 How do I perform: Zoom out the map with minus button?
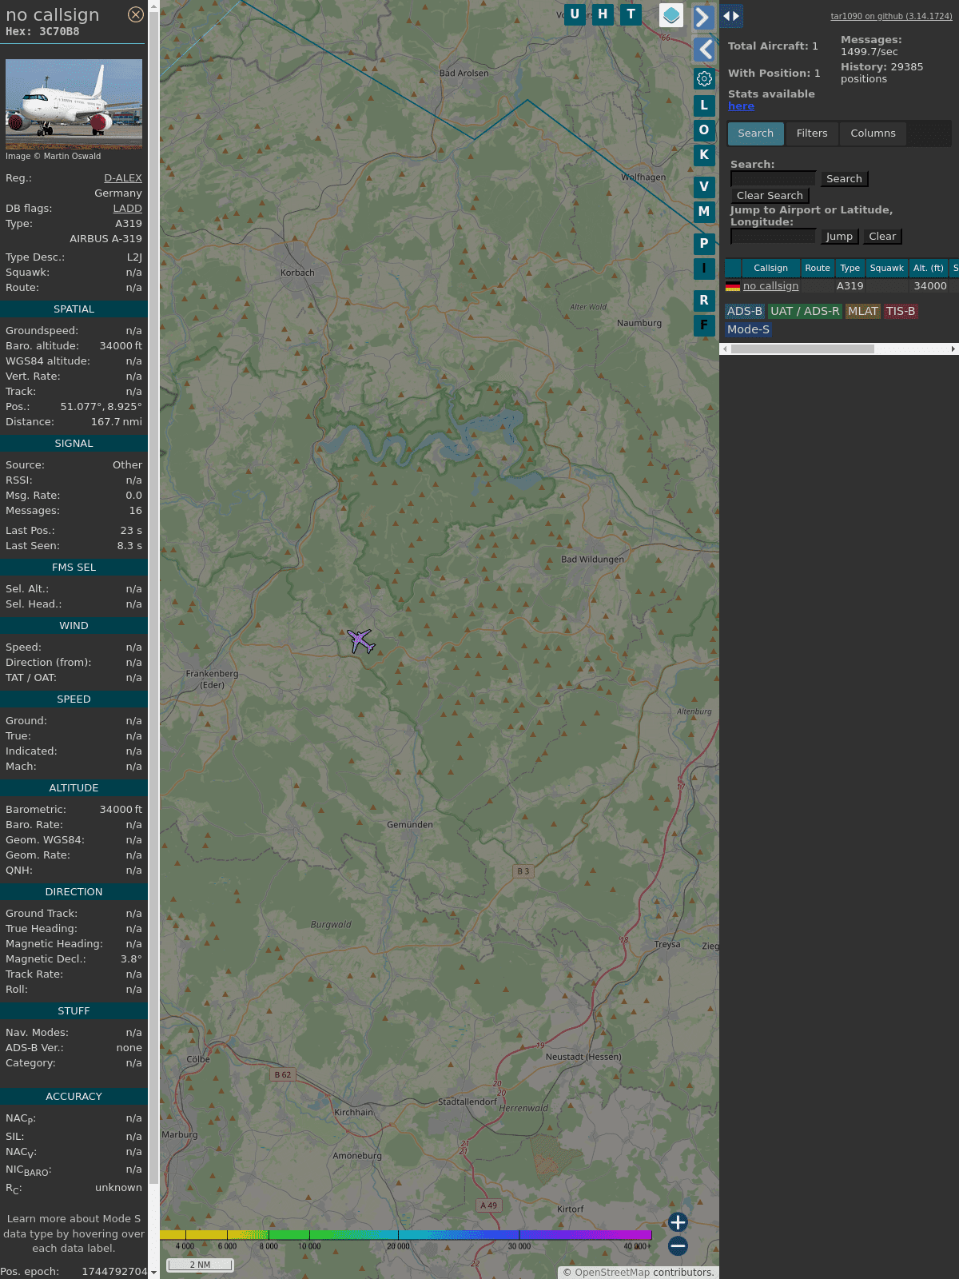(x=678, y=1245)
